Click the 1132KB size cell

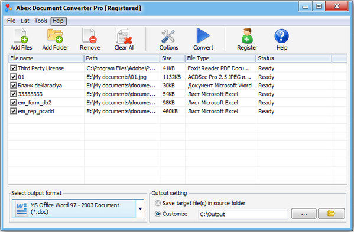[x=172, y=77]
